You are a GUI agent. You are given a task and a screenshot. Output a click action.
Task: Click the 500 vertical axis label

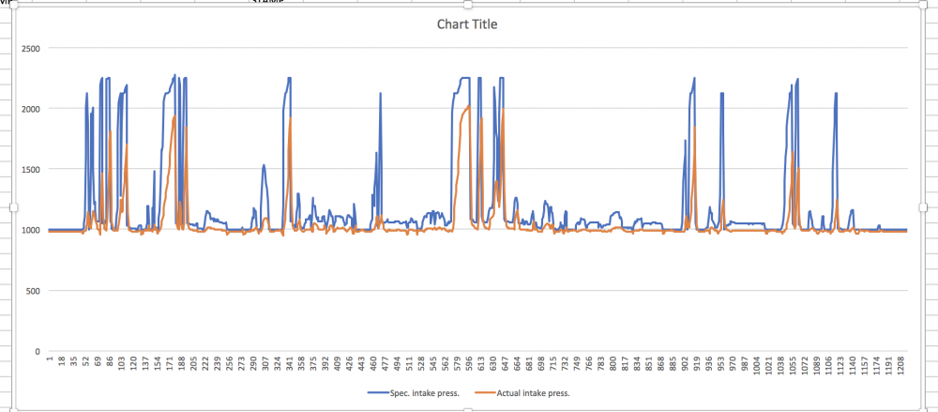(x=32, y=291)
